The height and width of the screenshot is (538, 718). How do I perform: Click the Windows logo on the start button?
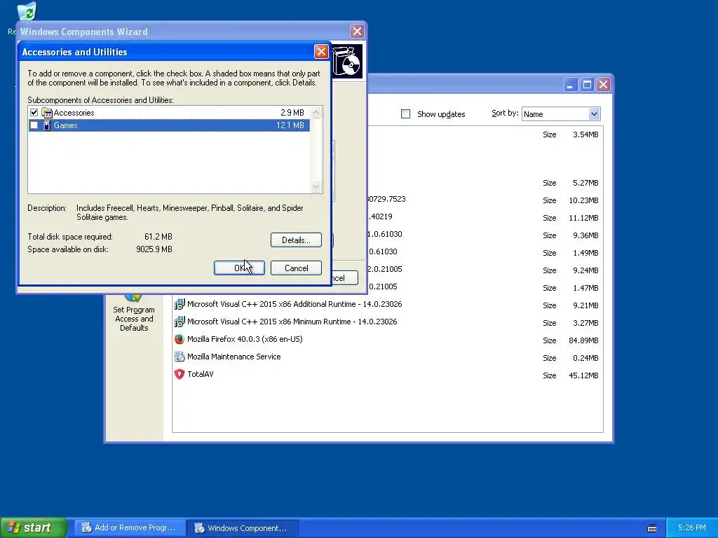point(13,527)
